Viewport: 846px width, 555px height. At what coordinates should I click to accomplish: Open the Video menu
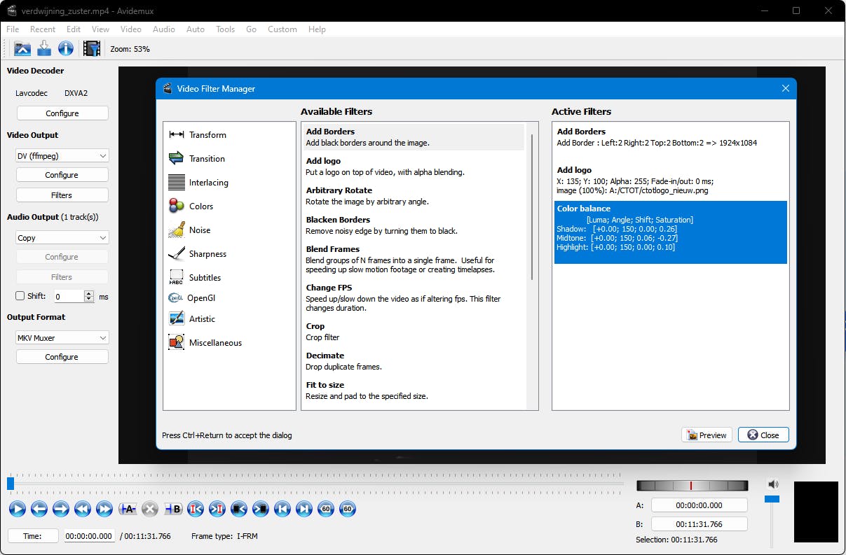click(x=130, y=29)
